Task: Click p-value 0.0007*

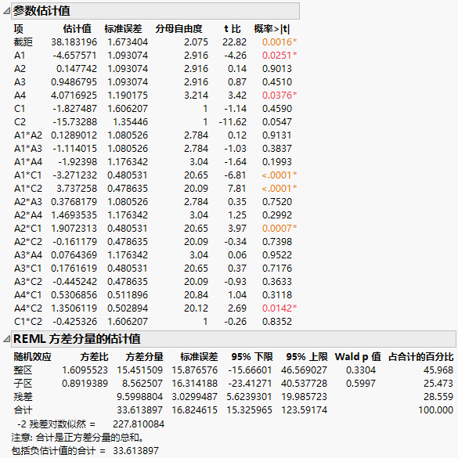Action: pos(279,229)
